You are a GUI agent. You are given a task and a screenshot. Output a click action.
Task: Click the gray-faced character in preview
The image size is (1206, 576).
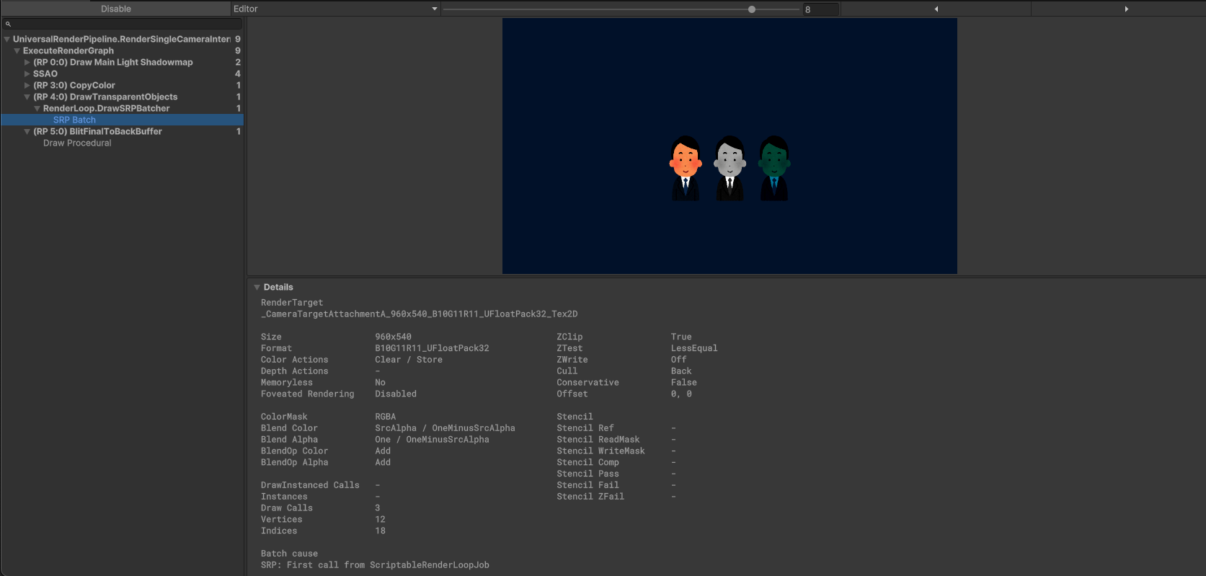click(x=730, y=168)
